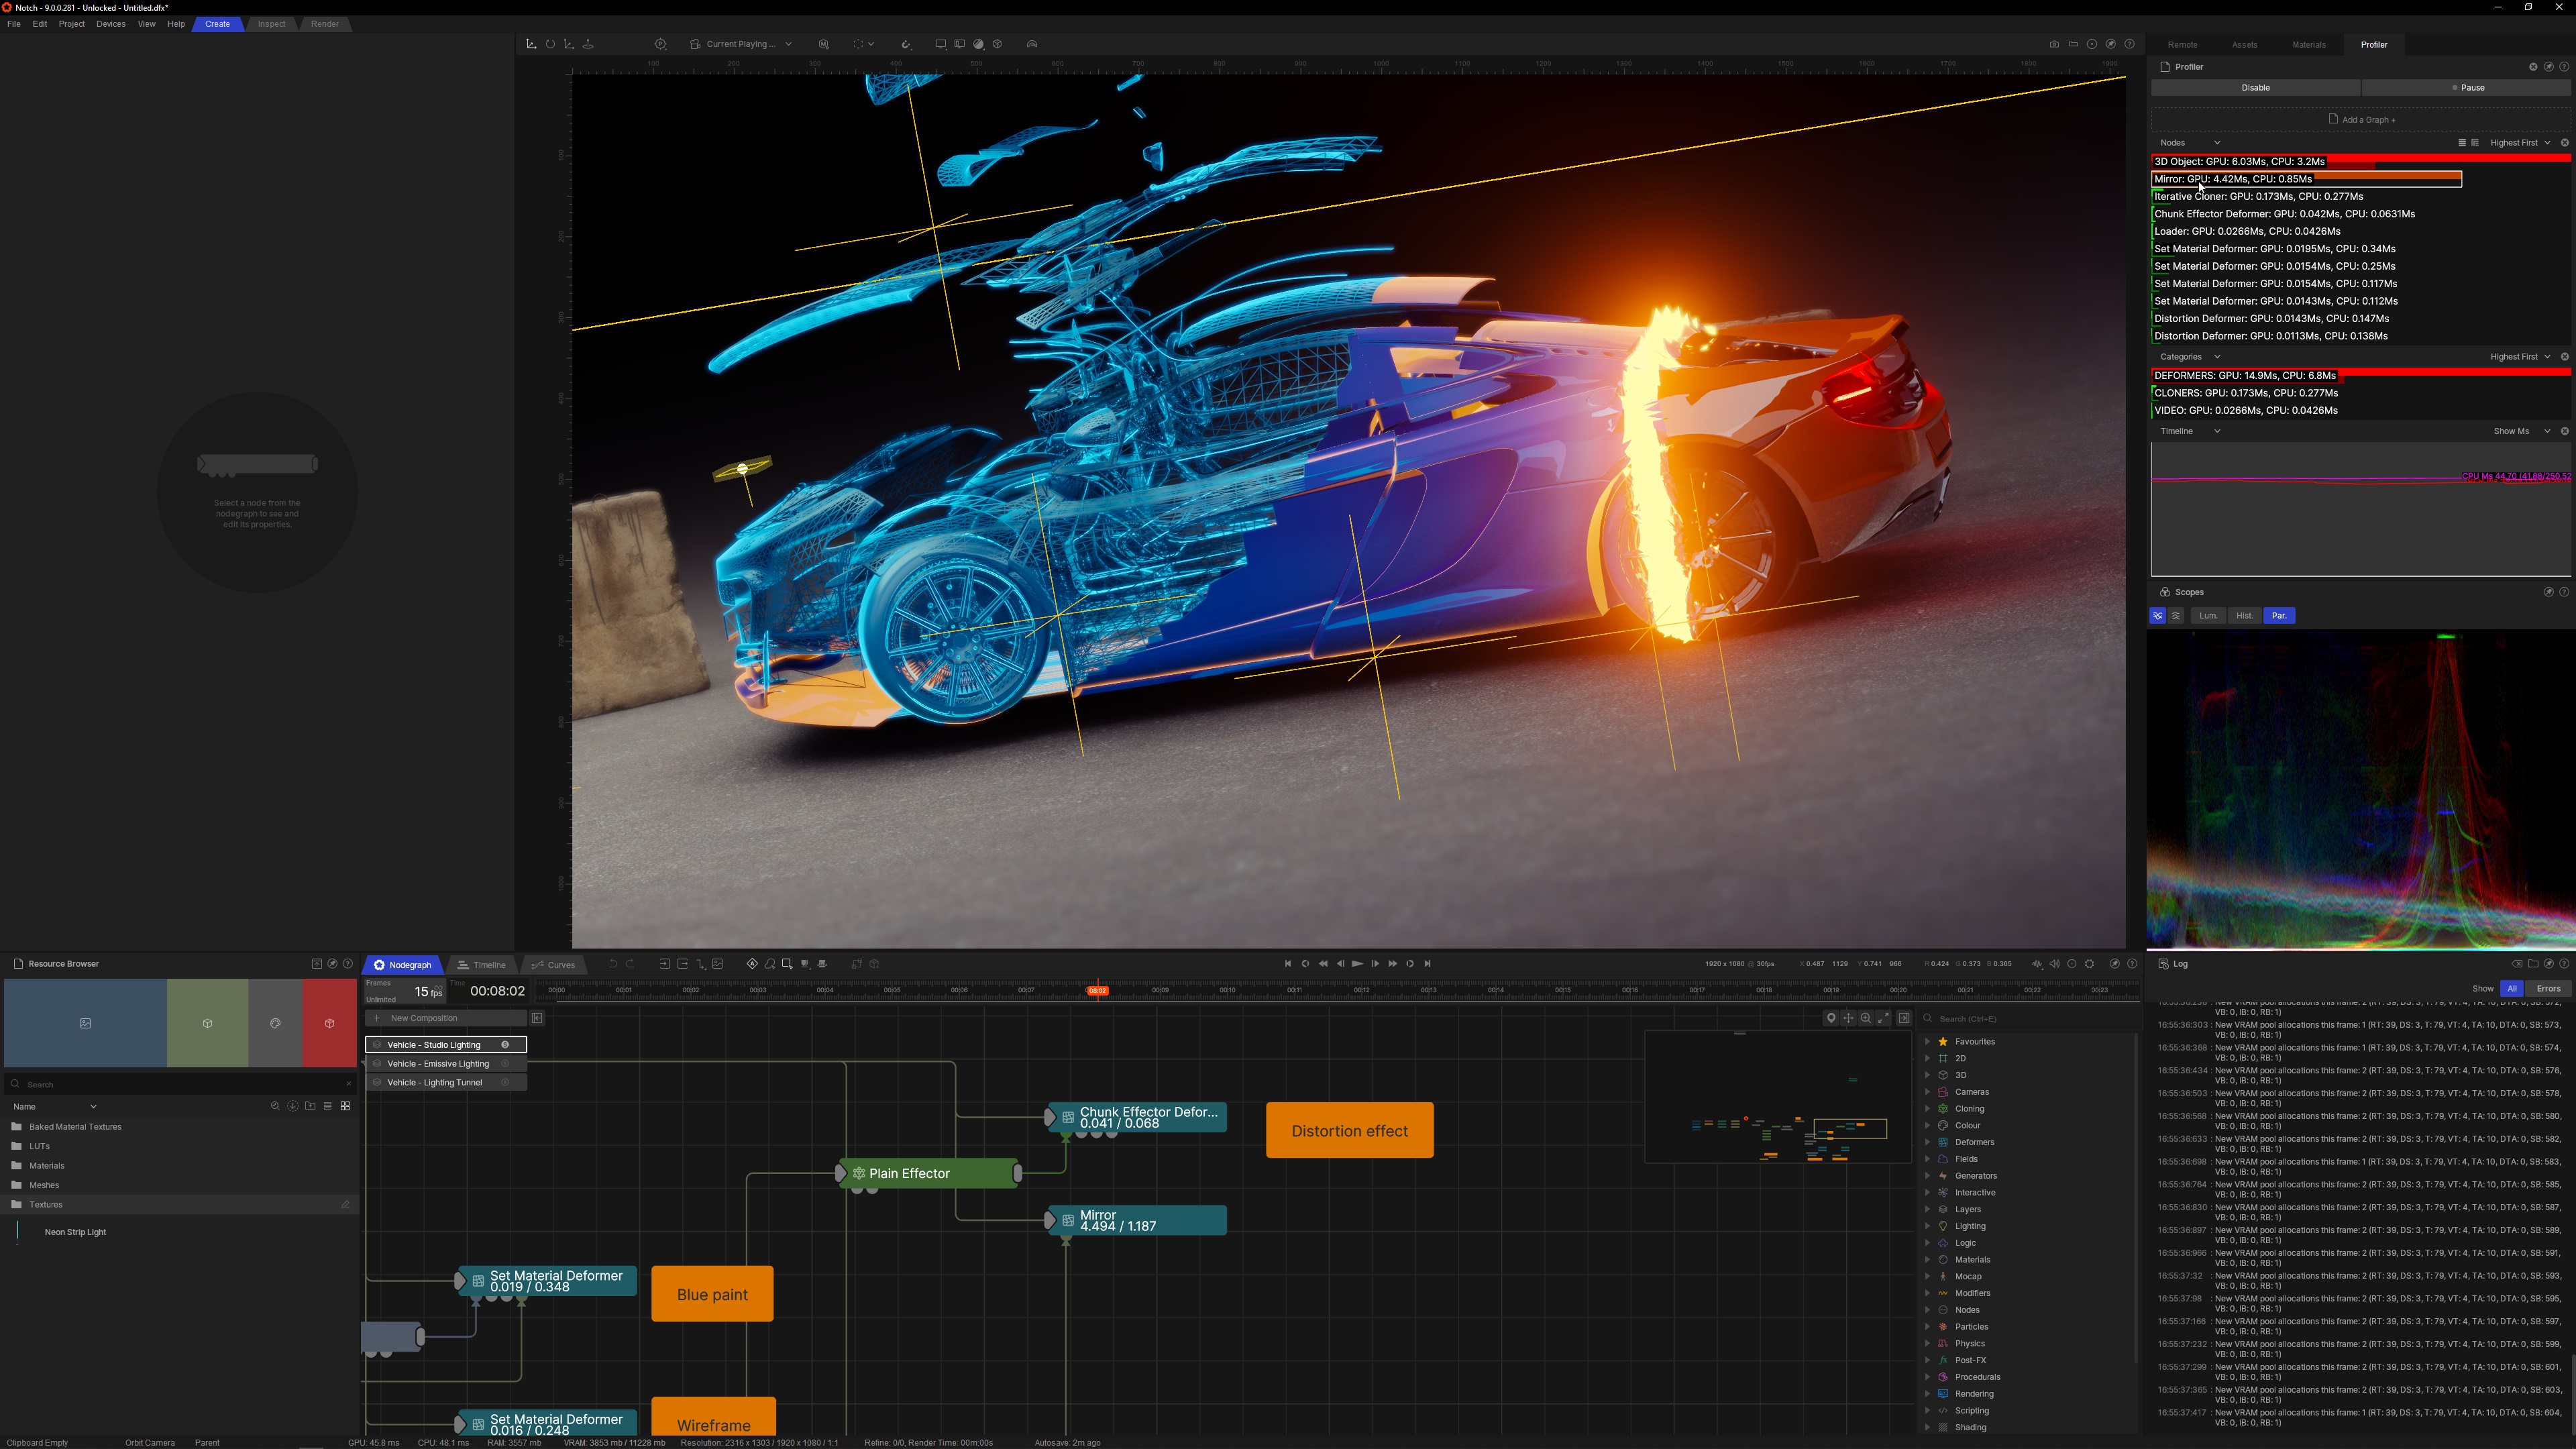This screenshot has height=1449, width=2576.
Task: Expand the Deformers node category
Action: click(1927, 1142)
